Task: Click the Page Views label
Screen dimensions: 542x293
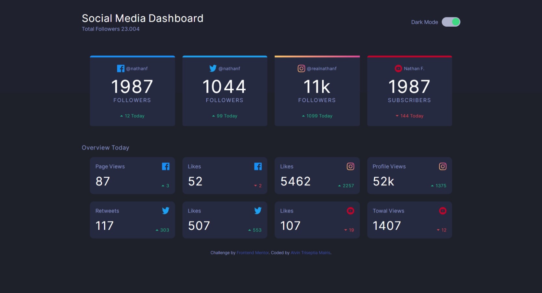Action: tap(110, 167)
